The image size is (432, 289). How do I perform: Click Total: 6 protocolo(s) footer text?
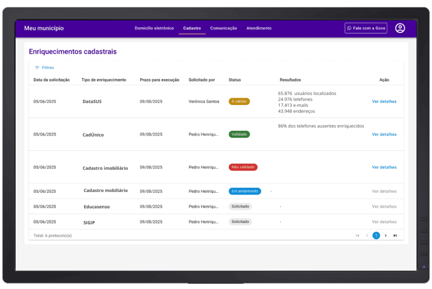tap(53, 236)
